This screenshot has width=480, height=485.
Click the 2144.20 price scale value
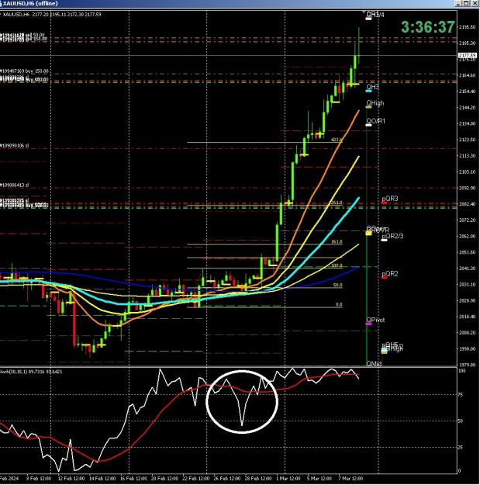pos(468,108)
